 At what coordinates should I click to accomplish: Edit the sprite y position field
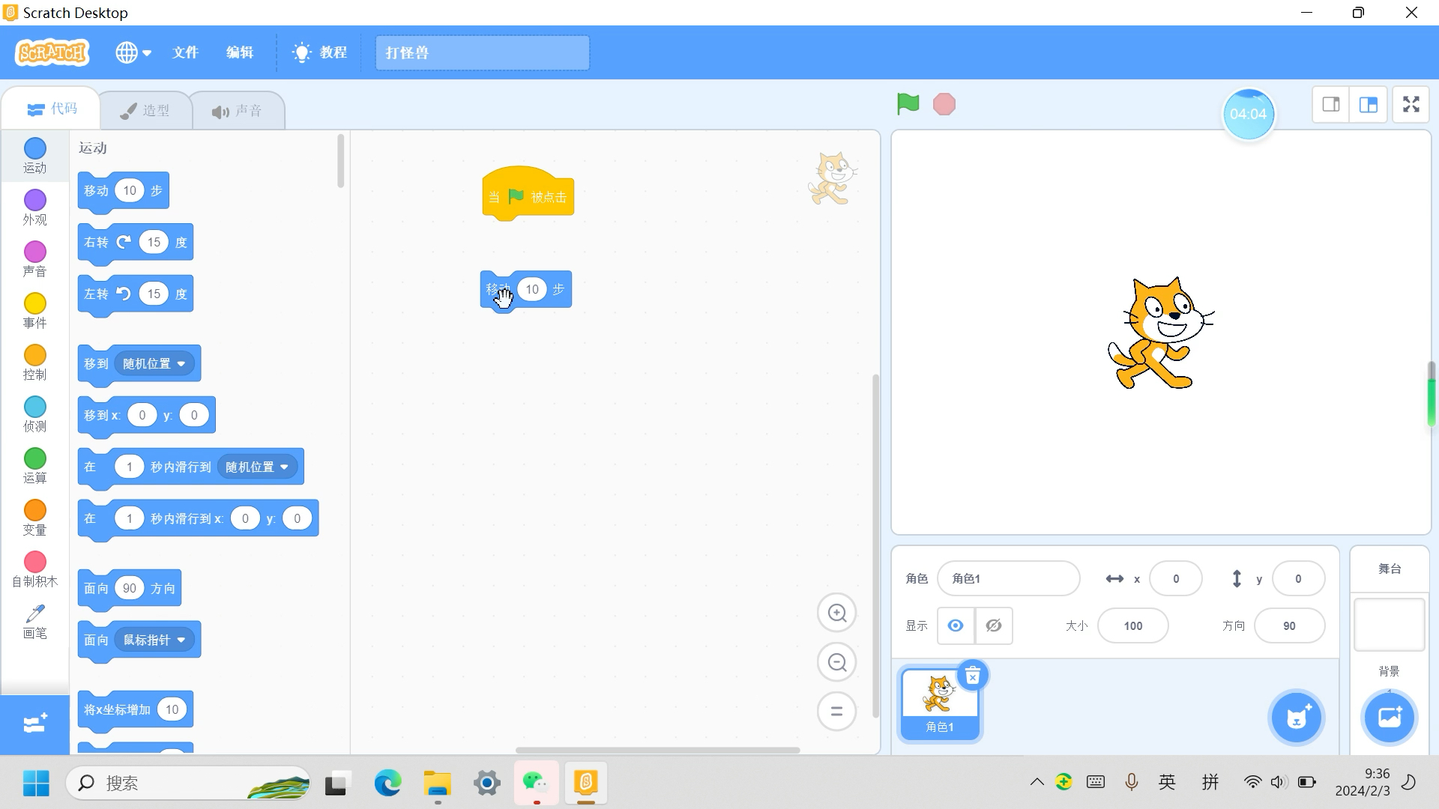point(1298,578)
